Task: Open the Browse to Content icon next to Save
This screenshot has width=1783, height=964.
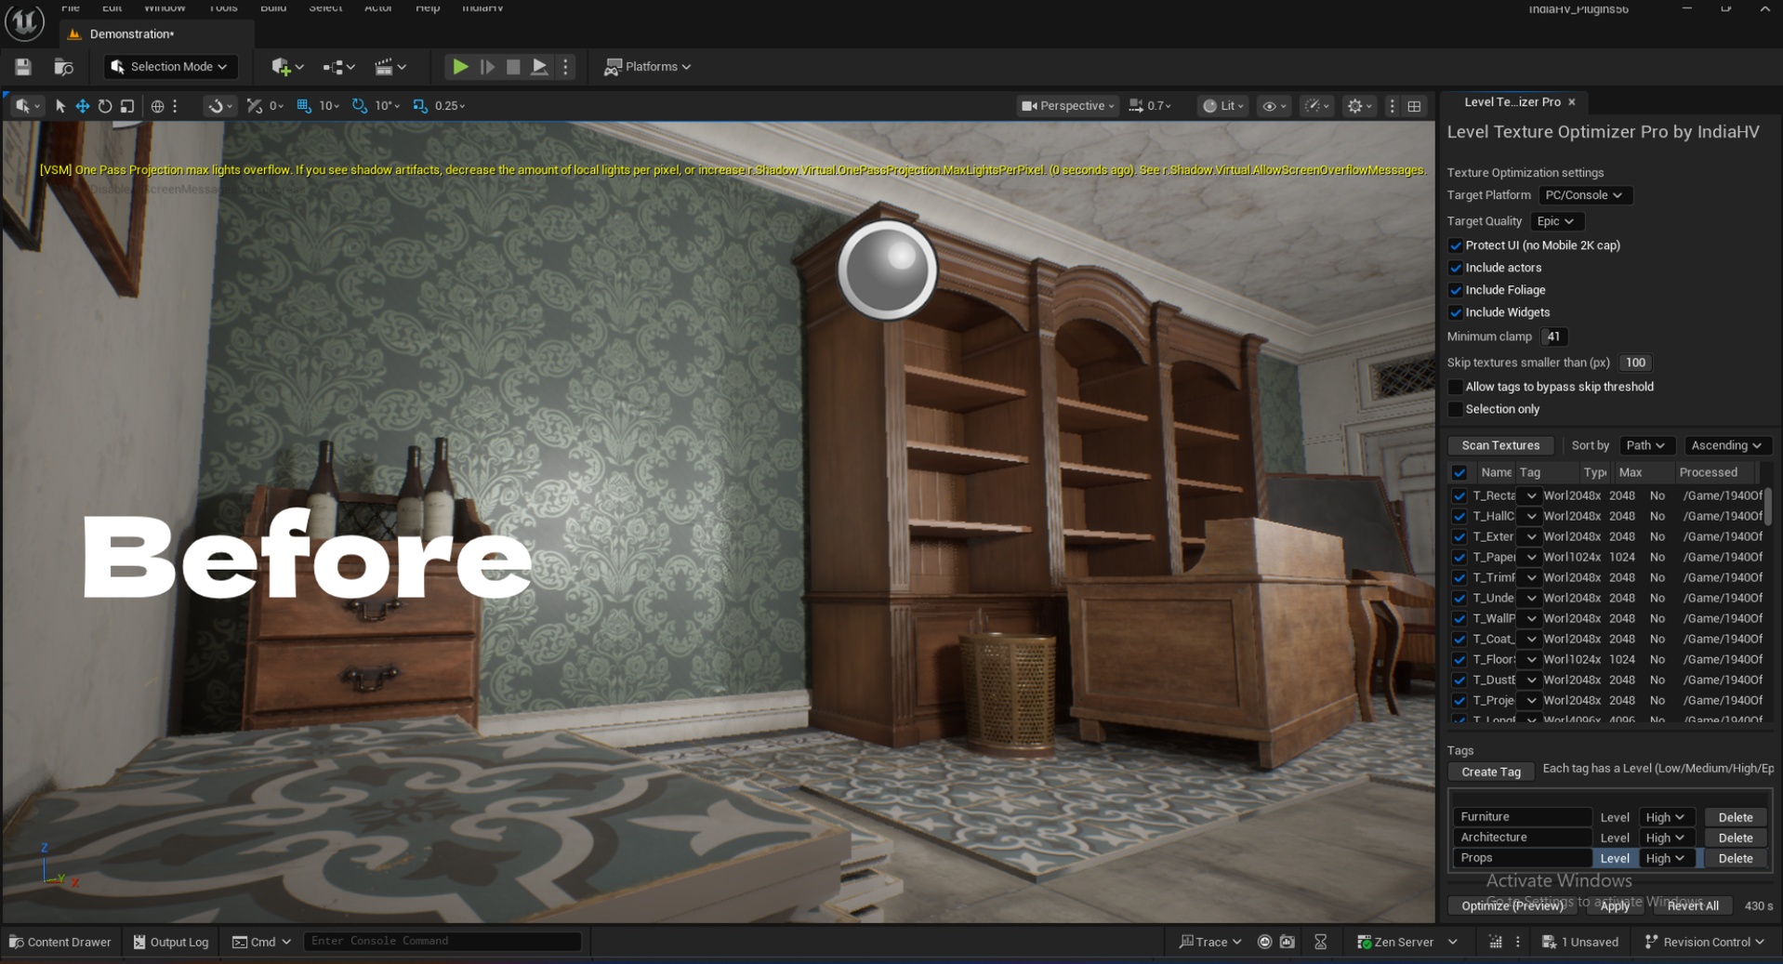Action: pos(63,67)
